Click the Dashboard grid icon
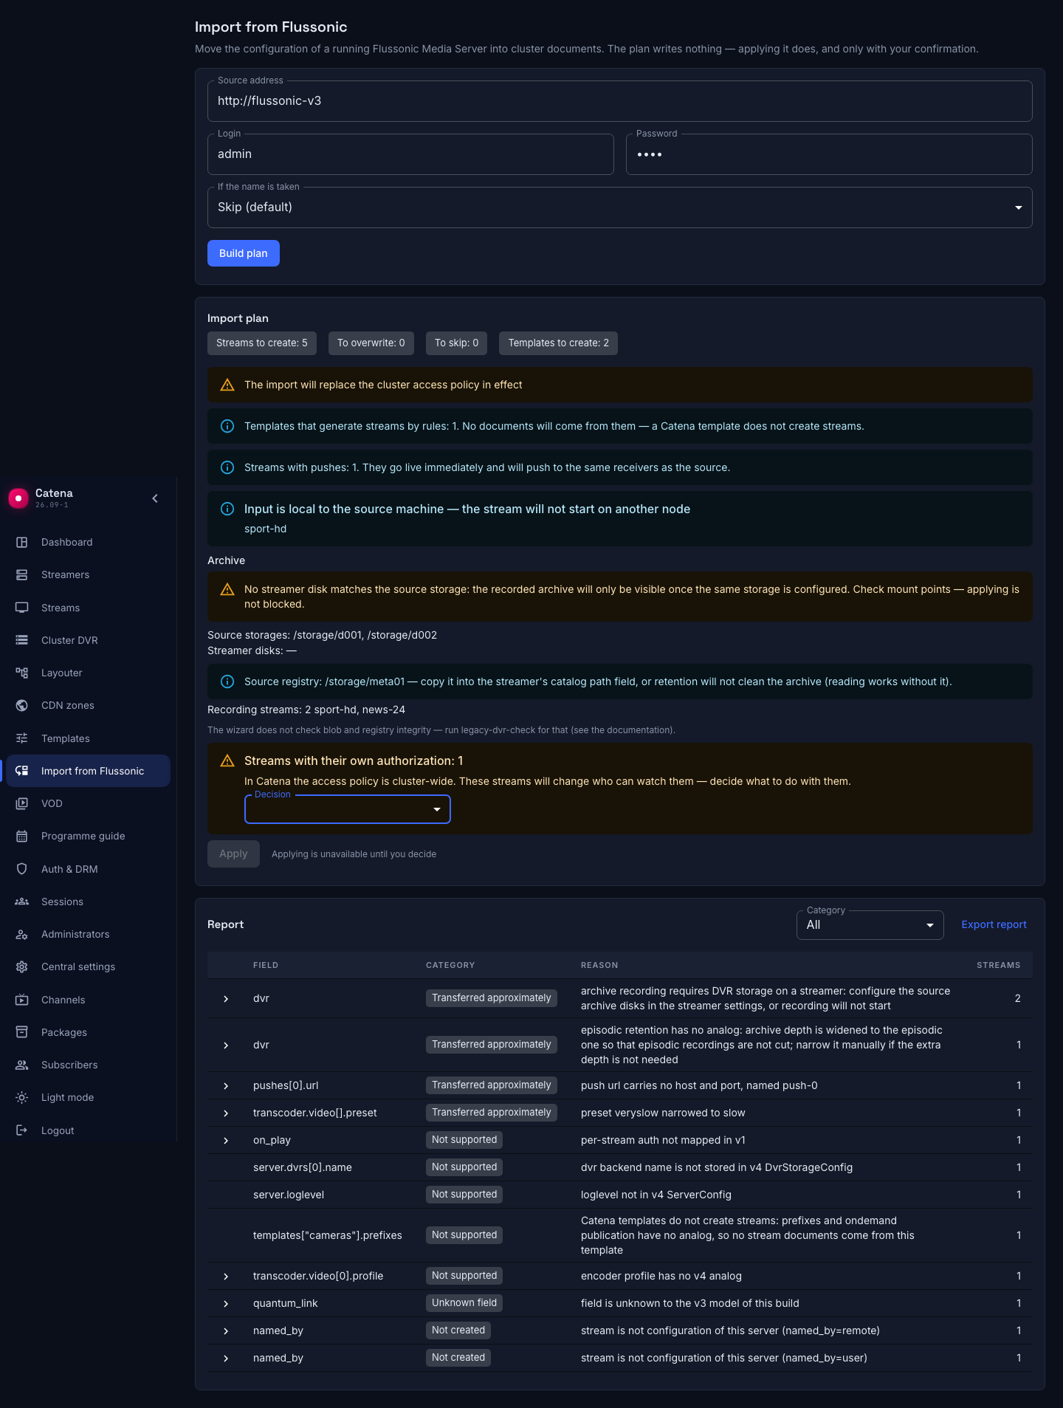This screenshot has width=1063, height=1408. [x=22, y=542]
